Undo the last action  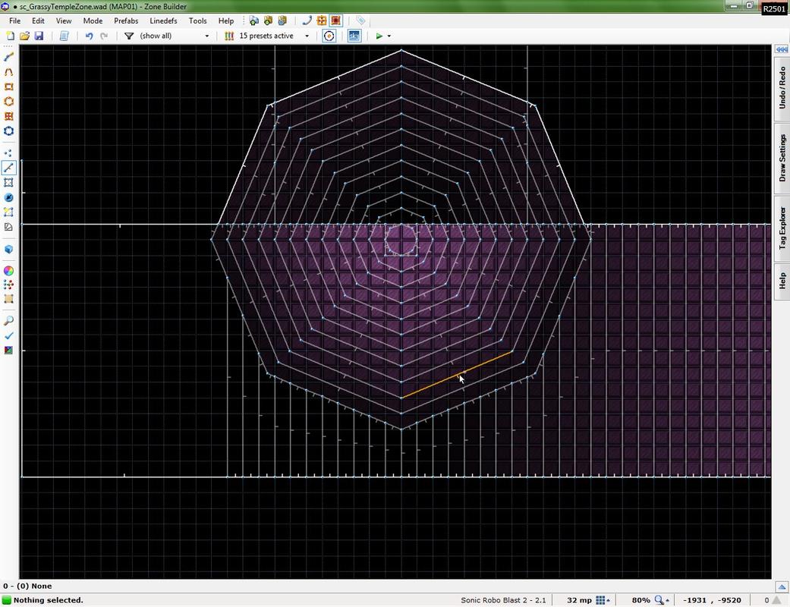point(90,36)
